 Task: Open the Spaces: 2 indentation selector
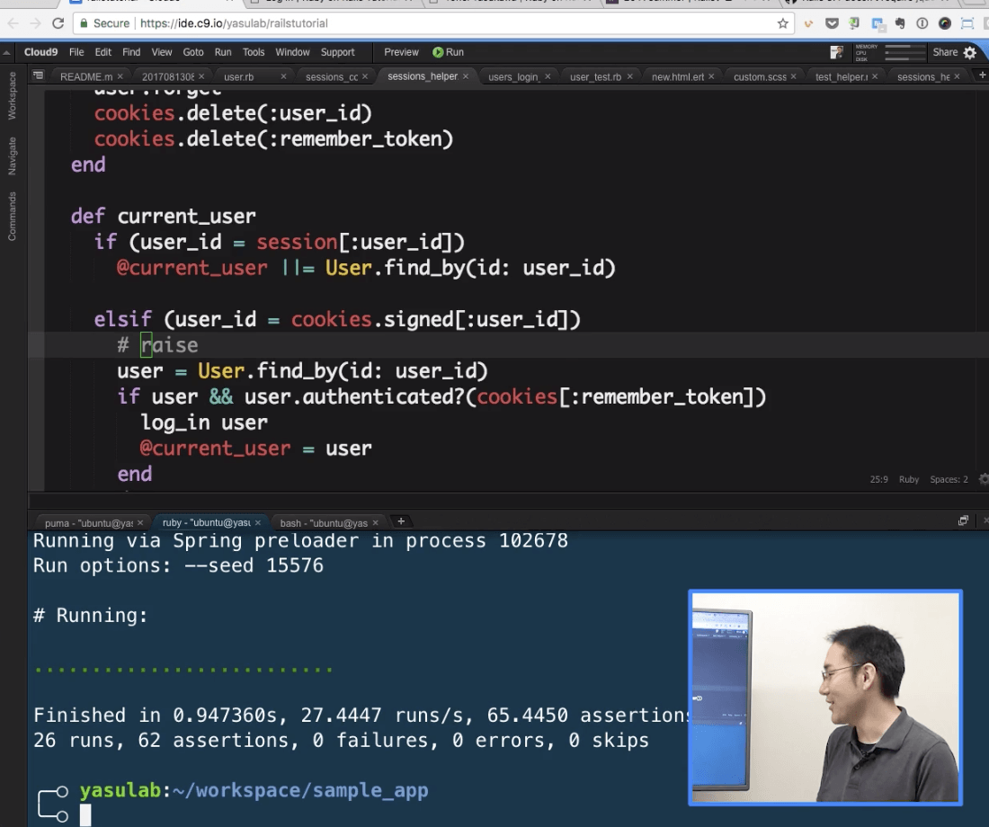(x=949, y=479)
